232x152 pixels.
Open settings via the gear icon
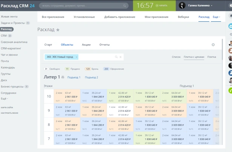(213, 45)
